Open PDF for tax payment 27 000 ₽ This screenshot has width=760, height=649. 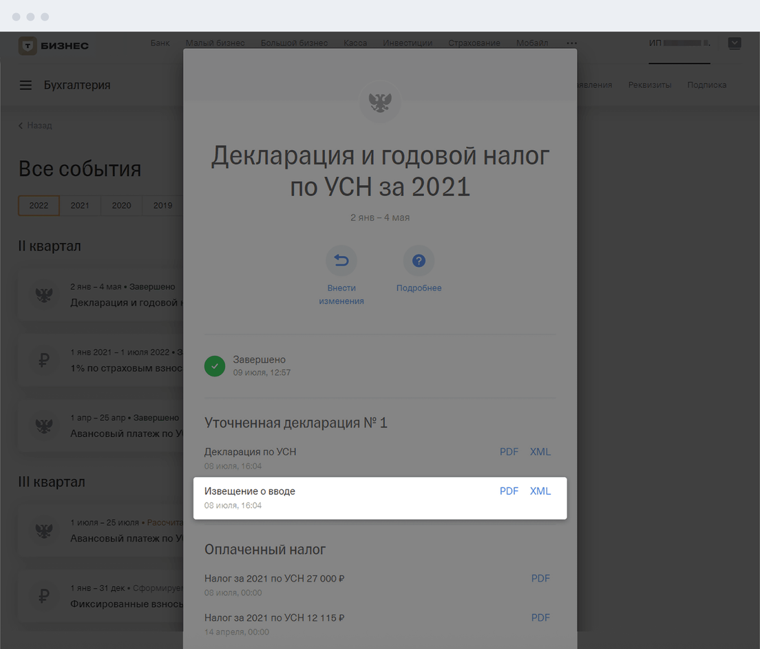point(540,579)
